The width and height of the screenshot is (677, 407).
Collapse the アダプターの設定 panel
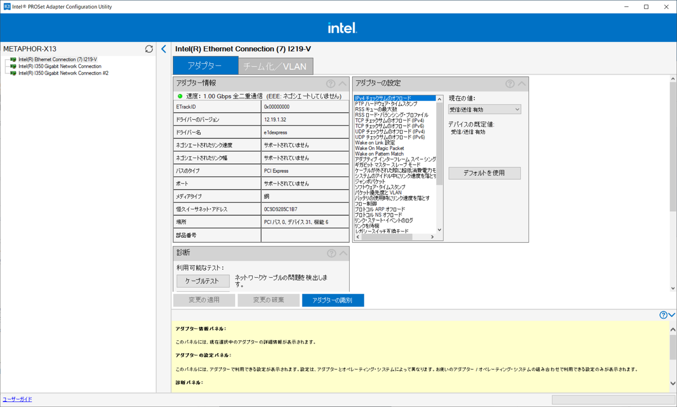[x=521, y=84]
